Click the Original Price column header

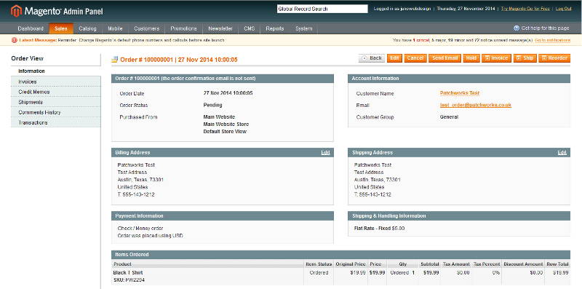click(351, 264)
